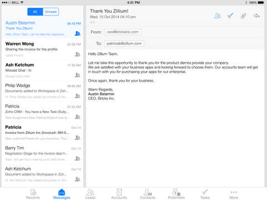Click the checkmark task icon in the message header

click(230, 16)
